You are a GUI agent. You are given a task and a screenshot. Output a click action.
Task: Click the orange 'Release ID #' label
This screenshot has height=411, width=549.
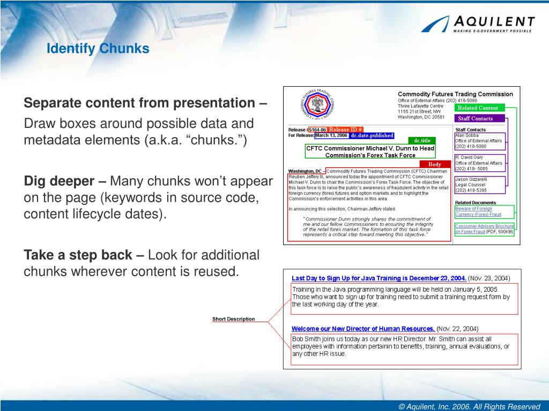[346, 130]
